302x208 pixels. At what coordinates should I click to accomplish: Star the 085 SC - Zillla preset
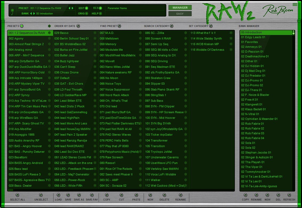point(186,33)
